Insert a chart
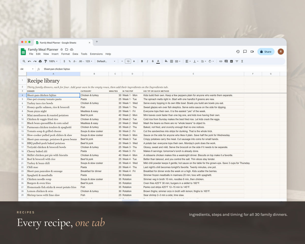The width and height of the screenshot is (305, 244). [231, 61]
